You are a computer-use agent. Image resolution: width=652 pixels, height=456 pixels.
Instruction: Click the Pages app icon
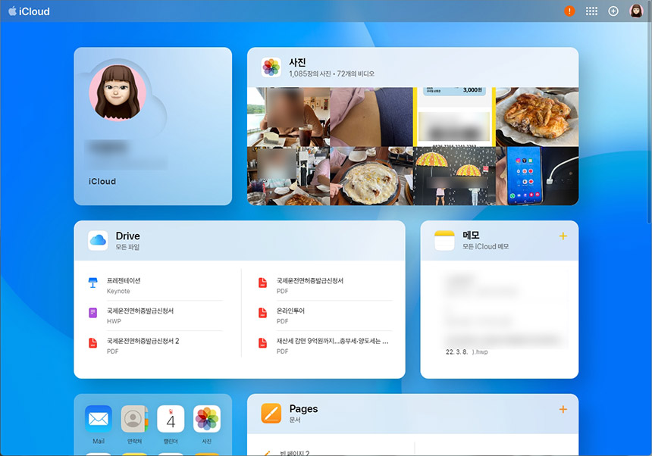click(271, 414)
